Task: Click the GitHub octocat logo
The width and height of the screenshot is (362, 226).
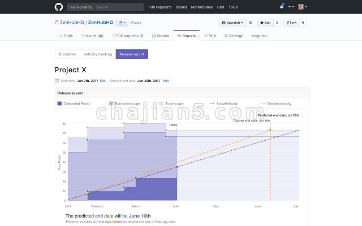Action: 58,7
